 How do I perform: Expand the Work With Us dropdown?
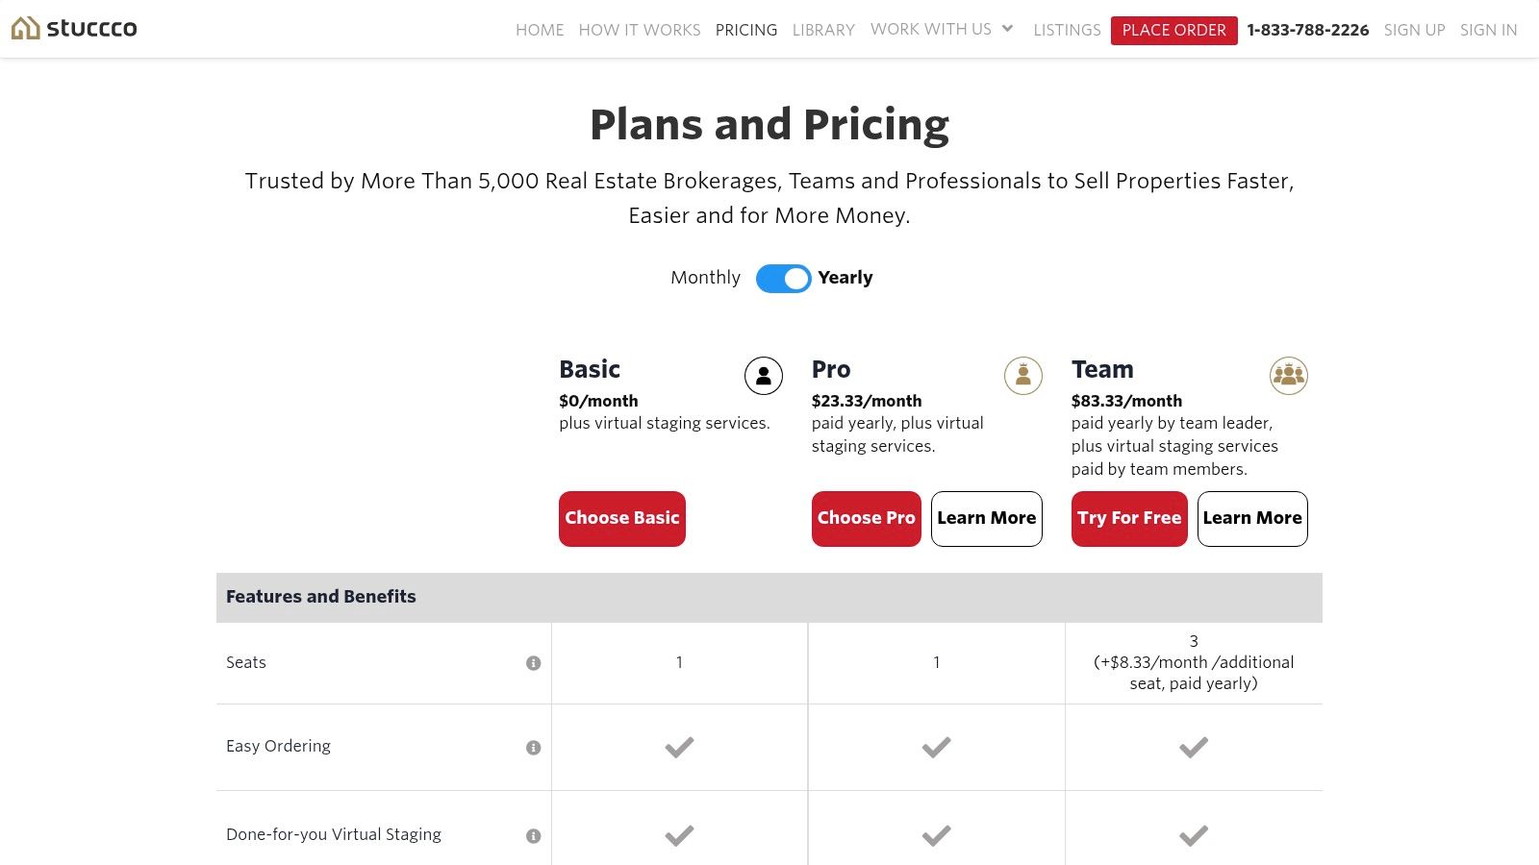click(x=941, y=30)
